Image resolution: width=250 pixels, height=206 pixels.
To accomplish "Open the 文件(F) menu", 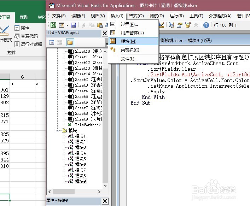I will pos(59,16).
